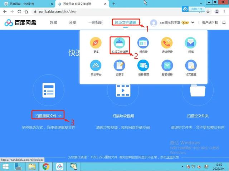Click the 客户端下载 link
The height and width of the screenshot is (171, 229).
coord(210,22)
